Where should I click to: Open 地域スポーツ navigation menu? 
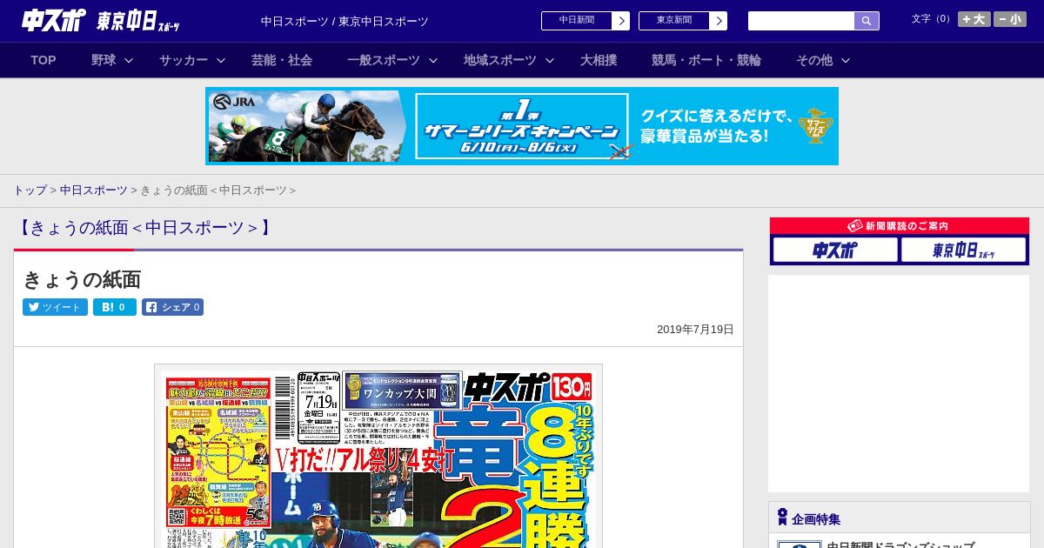(500, 60)
